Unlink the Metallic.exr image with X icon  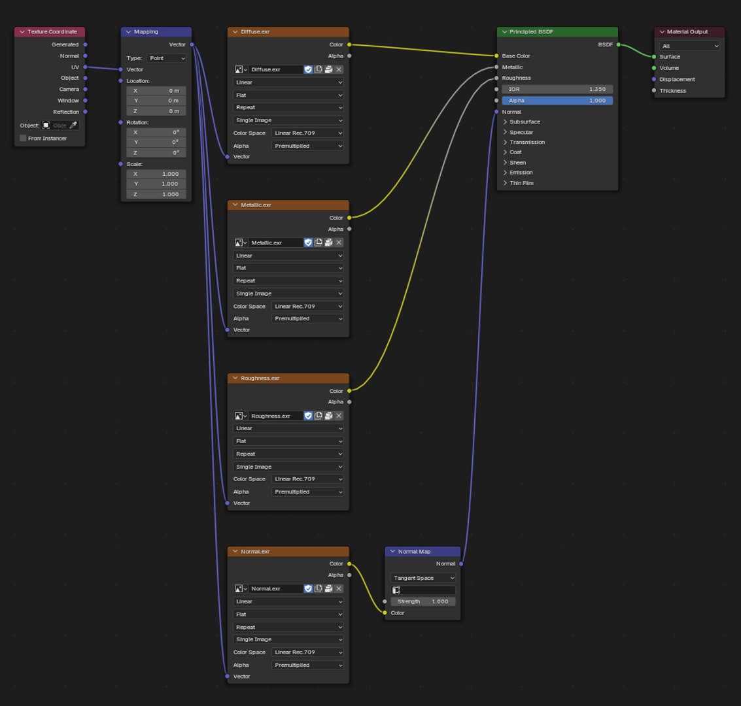pos(339,243)
